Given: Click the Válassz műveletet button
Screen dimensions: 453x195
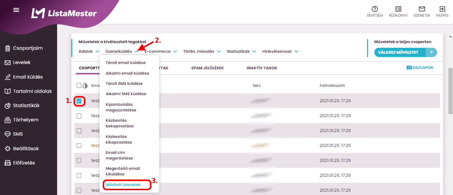Looking at the screenshot, I should [x=400, y=52].
